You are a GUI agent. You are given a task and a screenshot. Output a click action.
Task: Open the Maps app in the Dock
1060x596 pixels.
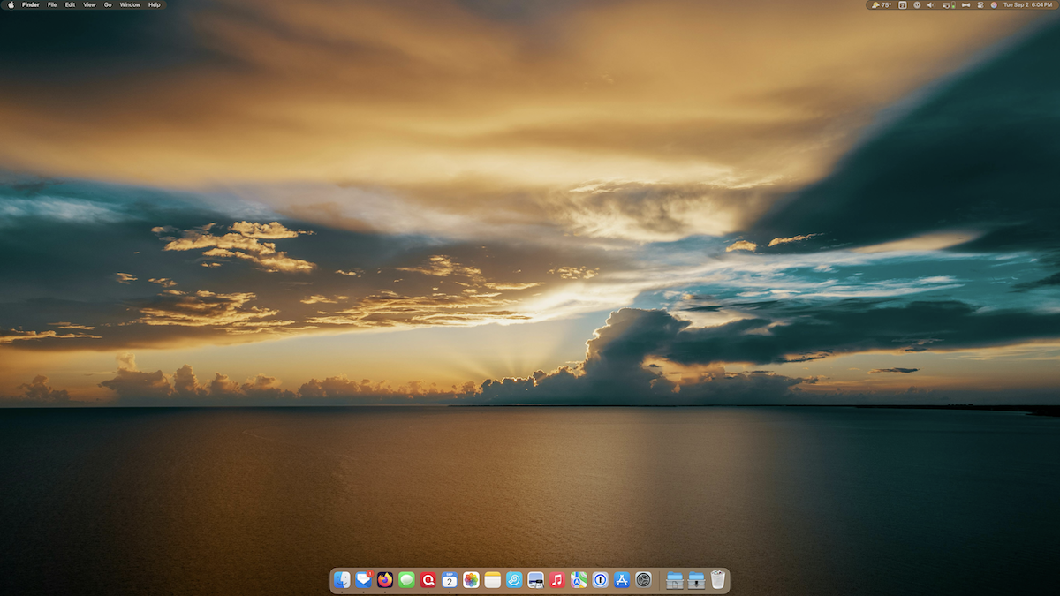pyautogui.click(x=579, y=580)
